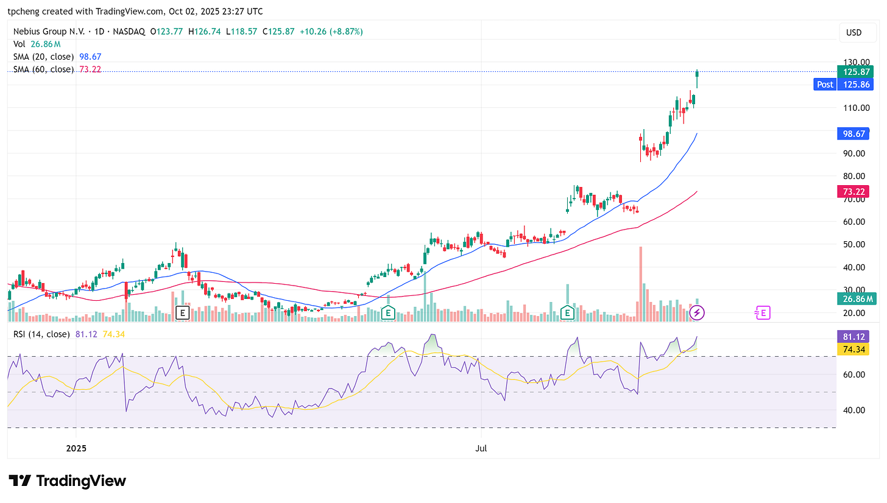Click the TradingView logo at bottom left
The width and height of the screenshot is (887, 503).
(x=68, y=480)
